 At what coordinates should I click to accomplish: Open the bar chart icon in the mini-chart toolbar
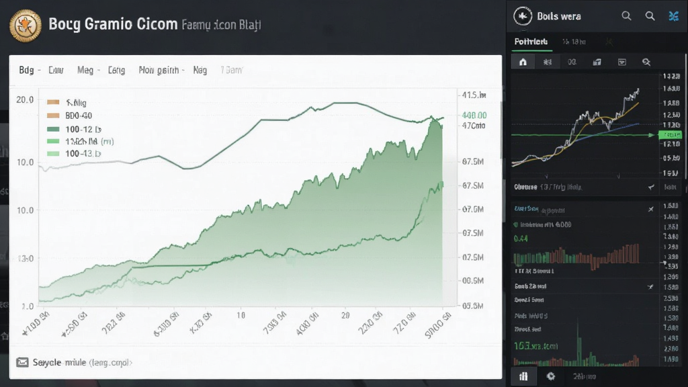pyautogui.click(x=597, y=62)
